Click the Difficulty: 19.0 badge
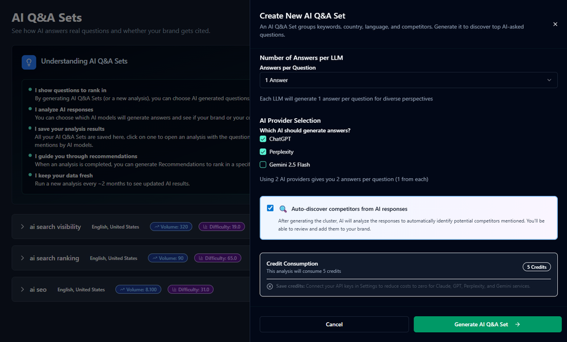The height and width of the screenshot is (342, 567). click(x=222, y=227)
